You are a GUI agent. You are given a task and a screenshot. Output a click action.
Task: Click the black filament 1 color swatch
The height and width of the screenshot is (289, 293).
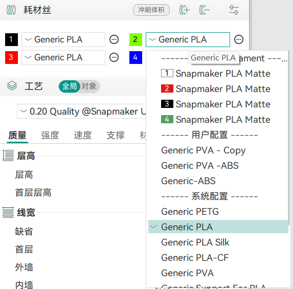coord(11,39)
